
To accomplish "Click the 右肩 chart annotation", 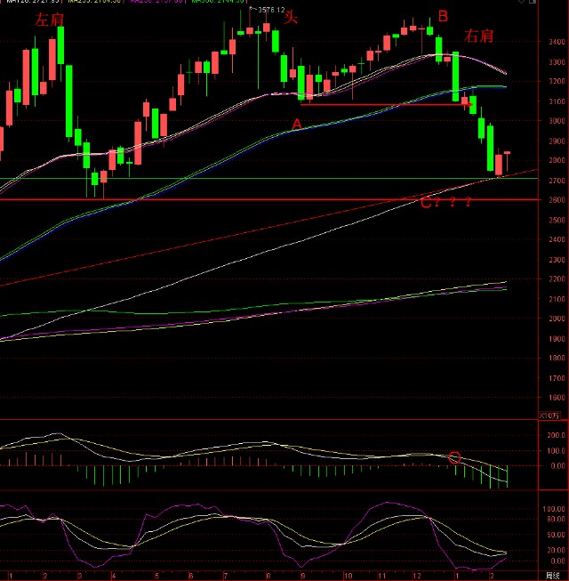I will (x=478, y=36).
